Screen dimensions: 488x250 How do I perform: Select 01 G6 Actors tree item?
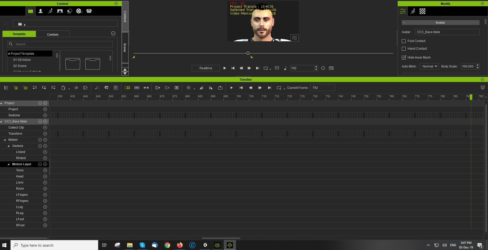pyautogui.click(x=22, y=60)
